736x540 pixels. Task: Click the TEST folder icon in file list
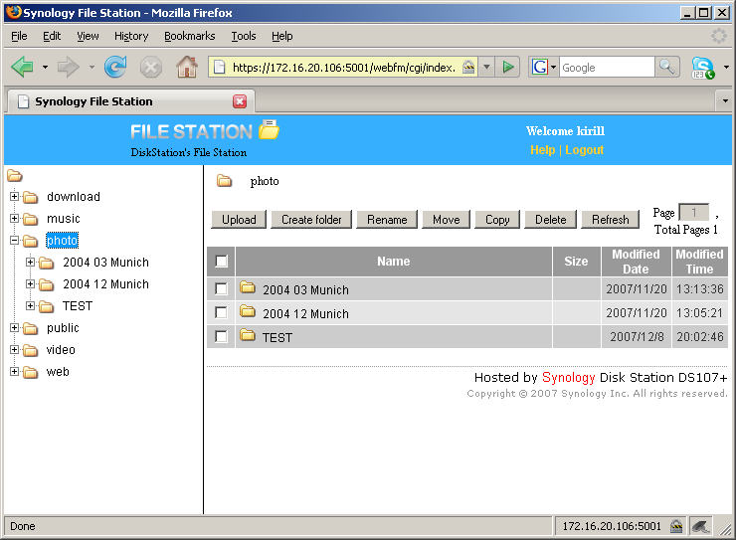(248, 335)
